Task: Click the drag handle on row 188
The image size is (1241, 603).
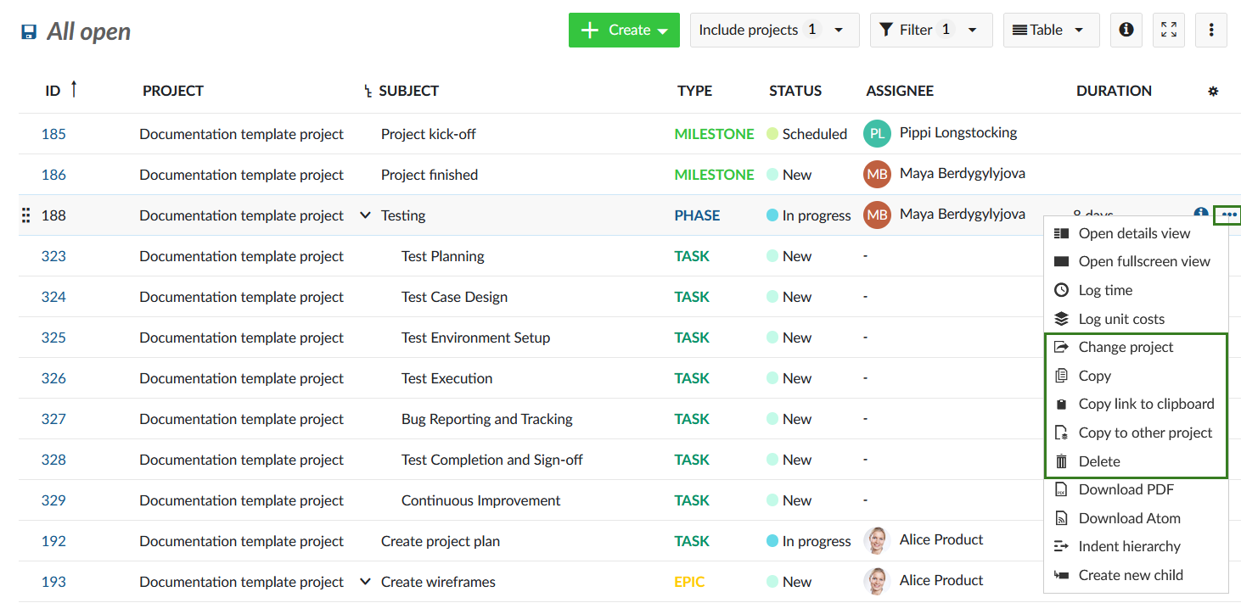Action: [25, 215]
